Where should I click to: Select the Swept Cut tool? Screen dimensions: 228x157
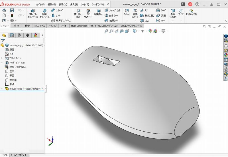pyautogui.click(x=112, y=10)
